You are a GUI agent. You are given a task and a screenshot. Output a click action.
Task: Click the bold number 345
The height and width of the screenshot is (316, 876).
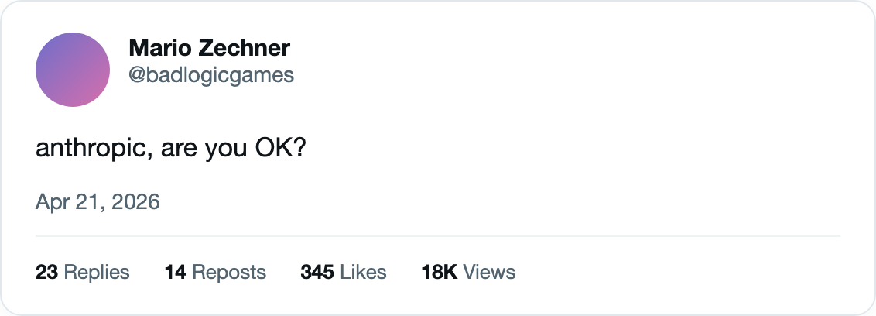[x=317, y=272]
